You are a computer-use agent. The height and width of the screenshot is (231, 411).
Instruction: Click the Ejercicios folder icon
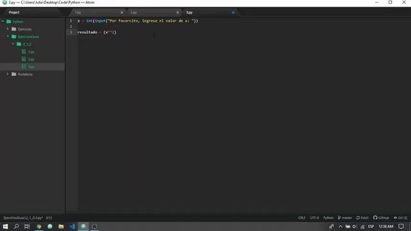(14, 29)
